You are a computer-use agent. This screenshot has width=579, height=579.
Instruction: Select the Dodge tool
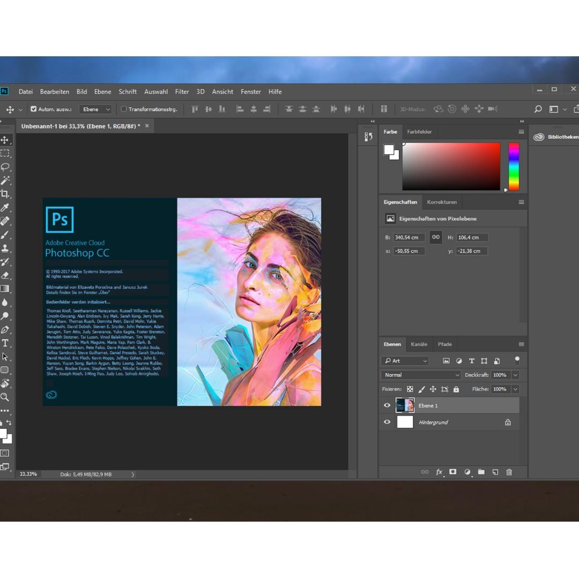coord(5,316)
